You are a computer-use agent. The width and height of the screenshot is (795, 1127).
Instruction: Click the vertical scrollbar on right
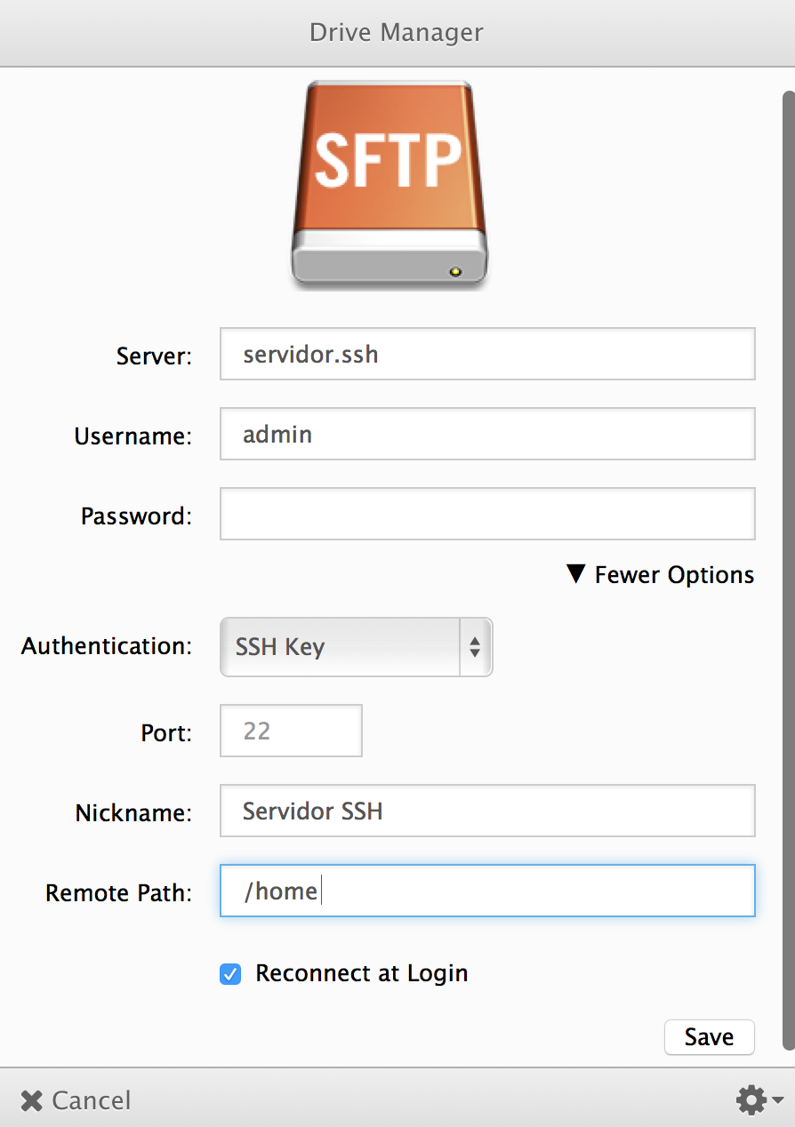tap(788, 569)
